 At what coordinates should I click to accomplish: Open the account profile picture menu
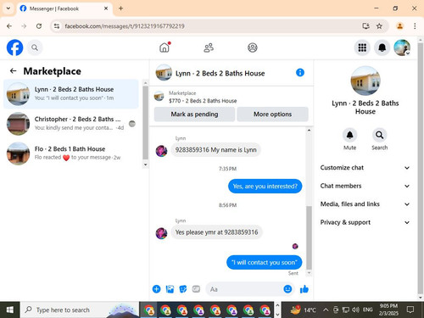(402, 47)
